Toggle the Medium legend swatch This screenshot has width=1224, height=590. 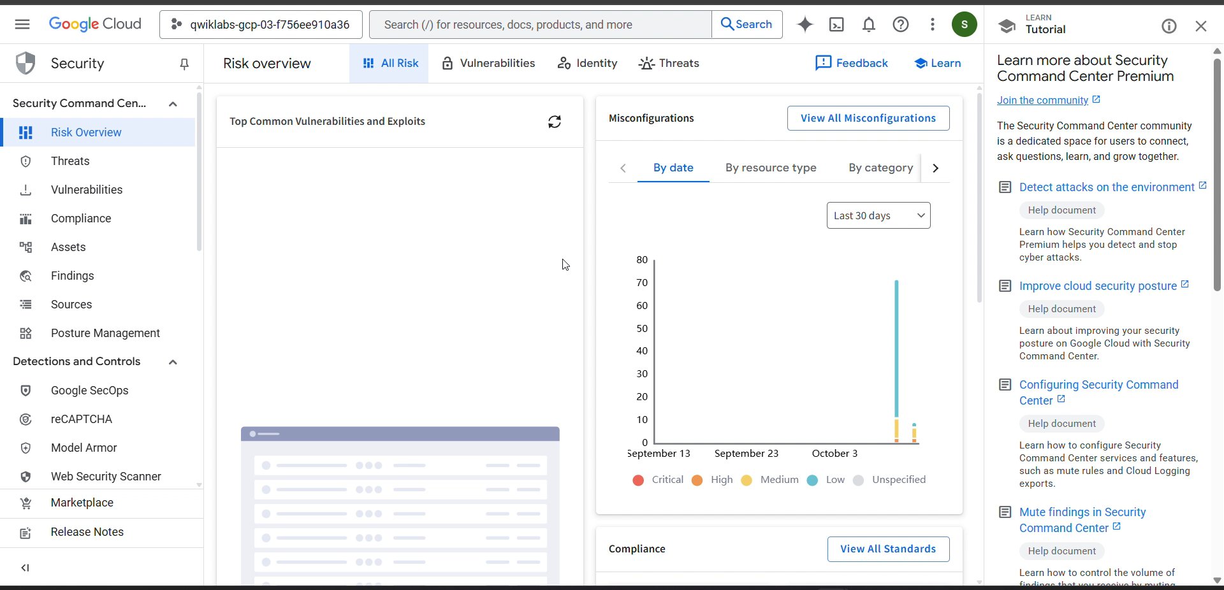click(747, 480)
